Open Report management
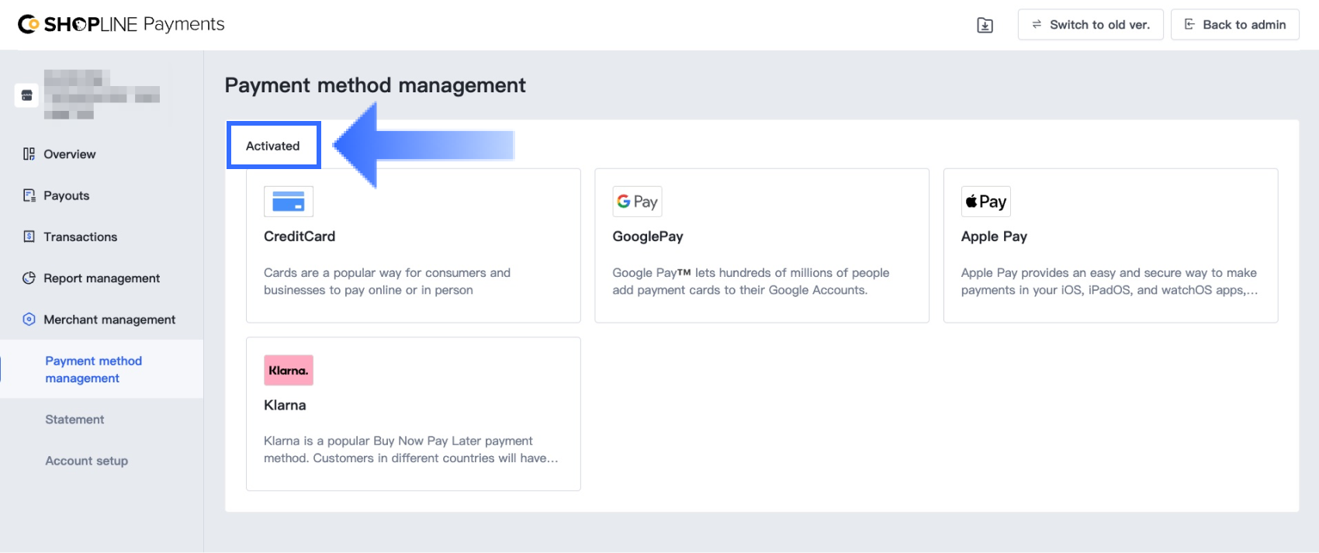Viewport: 1319px width, 553px height. (102, 278)
